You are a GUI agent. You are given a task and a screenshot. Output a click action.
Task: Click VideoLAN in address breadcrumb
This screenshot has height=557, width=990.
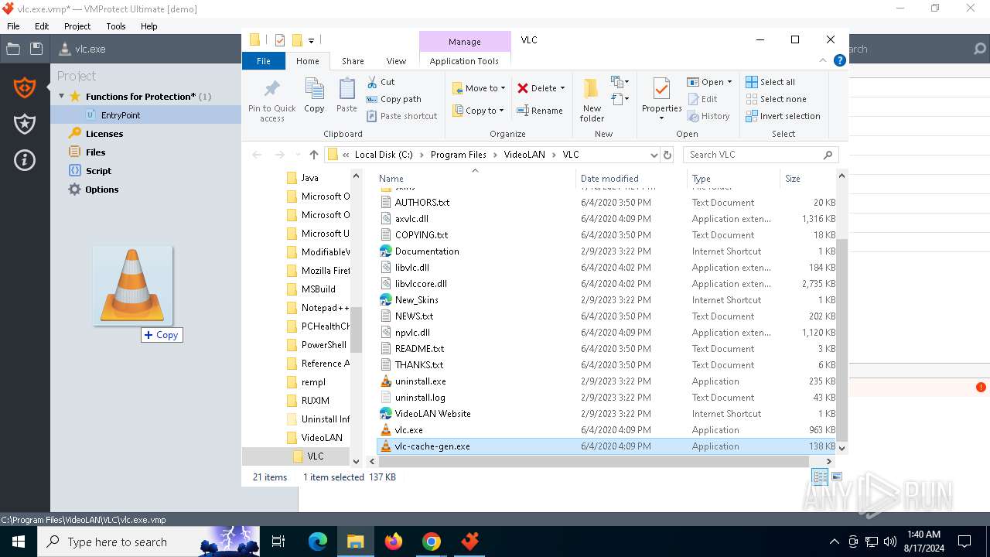click(524, 155)
